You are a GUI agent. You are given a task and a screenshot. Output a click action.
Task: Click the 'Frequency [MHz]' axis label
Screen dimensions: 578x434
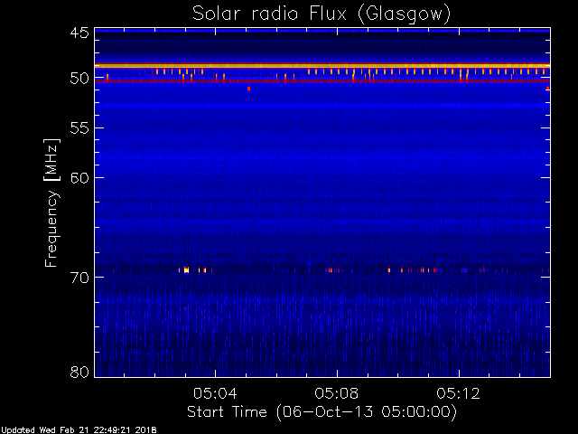52,203
